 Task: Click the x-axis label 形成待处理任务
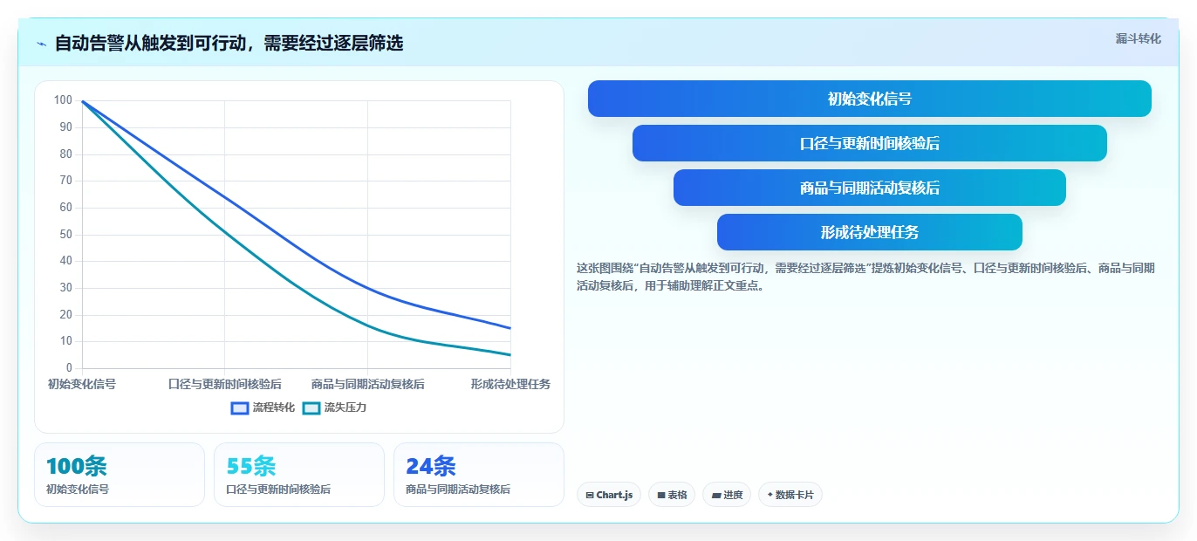click(x=510, y=384)
